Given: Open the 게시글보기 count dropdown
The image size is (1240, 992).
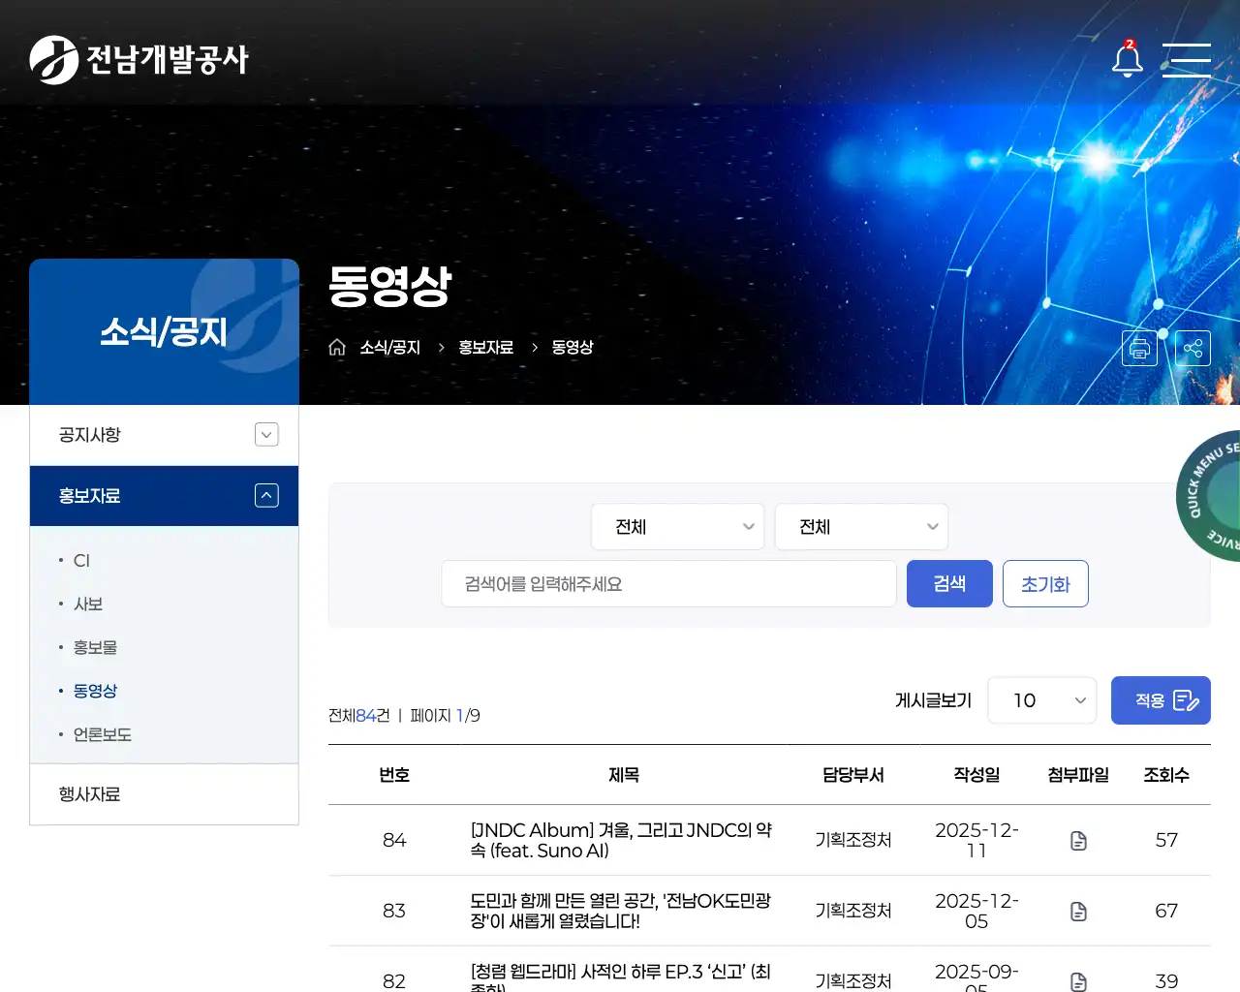Looking at the screenshot, I should pyautogui.click(x=1042, y=700).
